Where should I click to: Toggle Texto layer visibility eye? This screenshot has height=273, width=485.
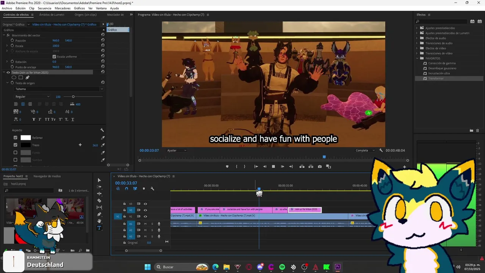[x=8, y=72]
